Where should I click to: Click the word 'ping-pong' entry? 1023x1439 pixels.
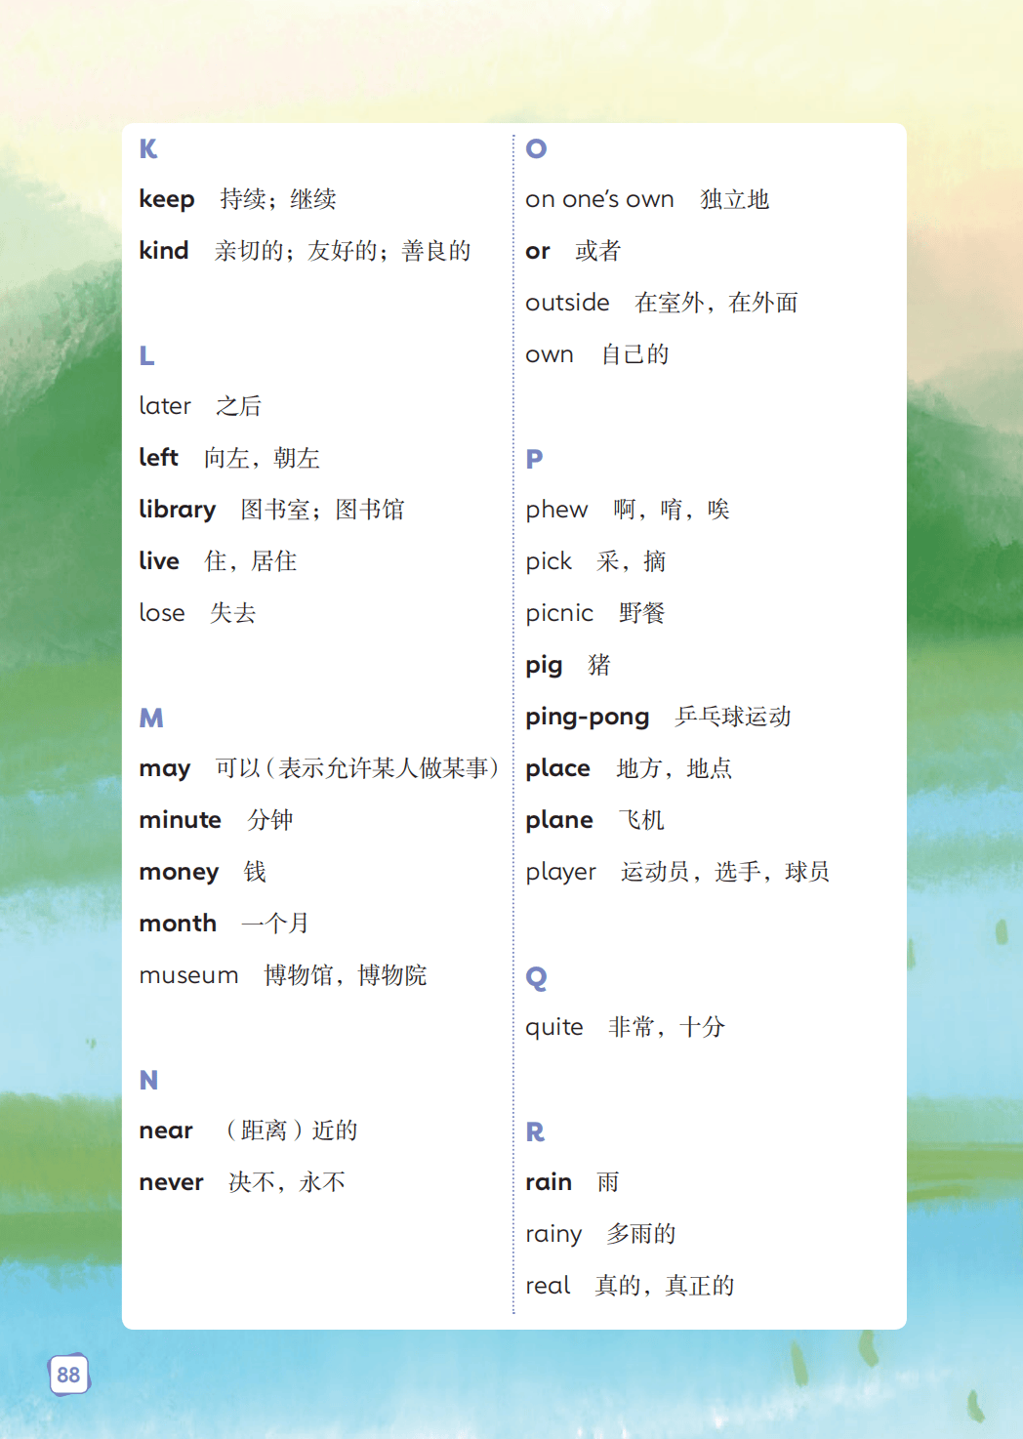click(587, 718)
